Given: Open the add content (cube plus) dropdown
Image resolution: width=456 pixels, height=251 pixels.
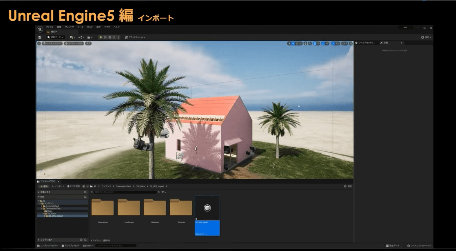Looking at the screenshot, I should pos(73,37).
